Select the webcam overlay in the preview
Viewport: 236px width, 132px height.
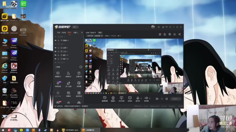pos(173,88)
